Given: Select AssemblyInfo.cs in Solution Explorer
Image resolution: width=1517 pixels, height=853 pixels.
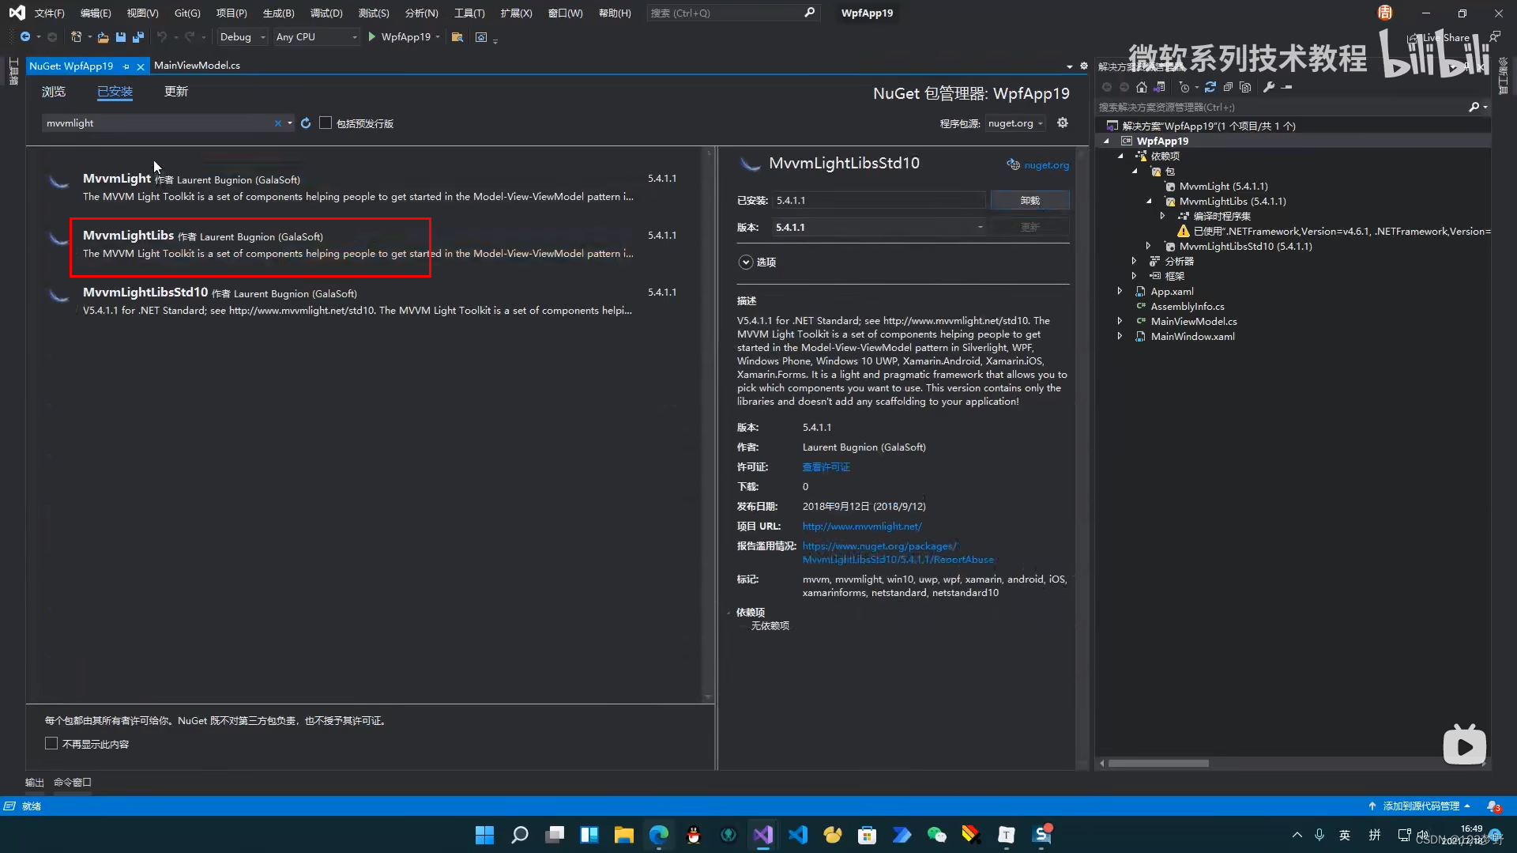Looking at the screenshot, I should (1187, 306).
